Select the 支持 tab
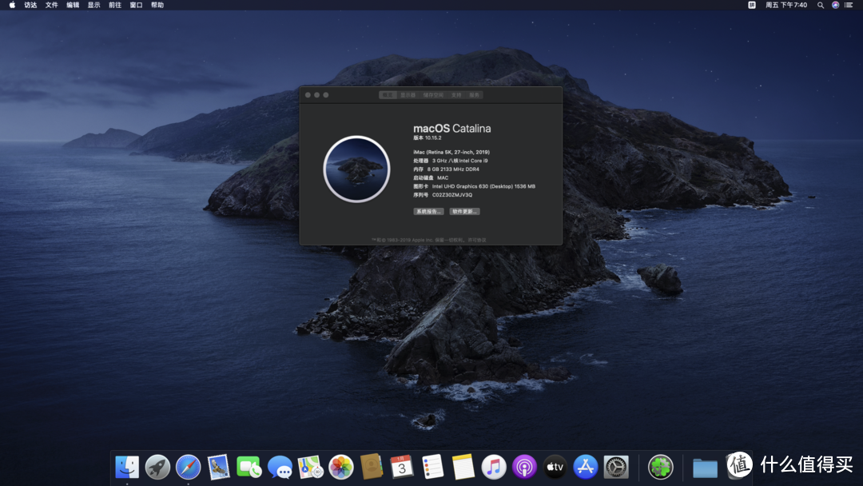863x486 pixels. pos(456,95)
